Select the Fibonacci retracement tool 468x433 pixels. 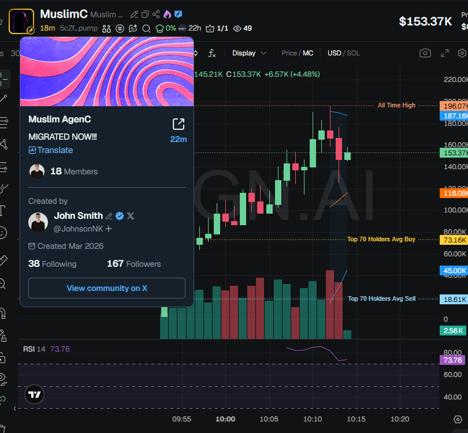(x=3, y=122)
